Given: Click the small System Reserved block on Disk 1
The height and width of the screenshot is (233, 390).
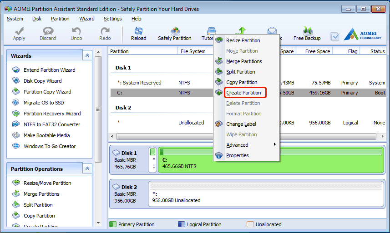Looking at the screenshot, I should point(152,159).
